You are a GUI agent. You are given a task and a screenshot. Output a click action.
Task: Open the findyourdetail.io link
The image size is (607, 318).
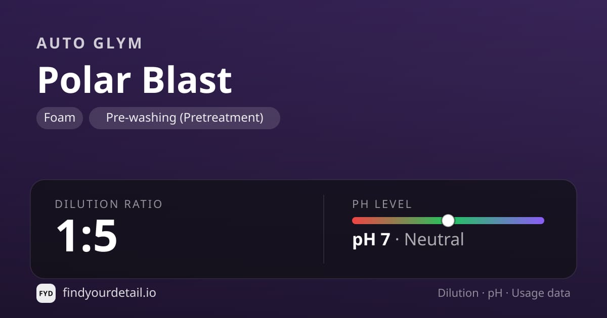coord(109,293)
